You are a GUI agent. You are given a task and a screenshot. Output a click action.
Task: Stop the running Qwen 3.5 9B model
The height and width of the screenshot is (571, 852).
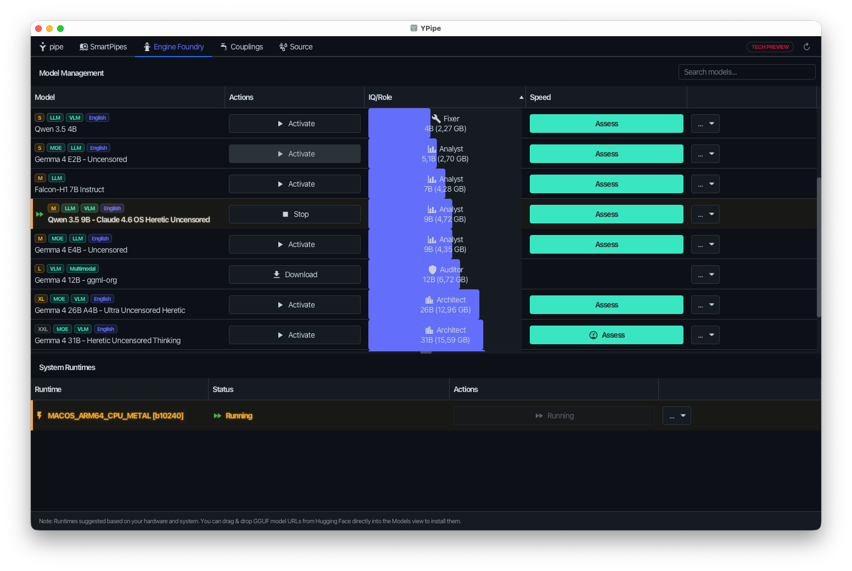tap(295, 214)
